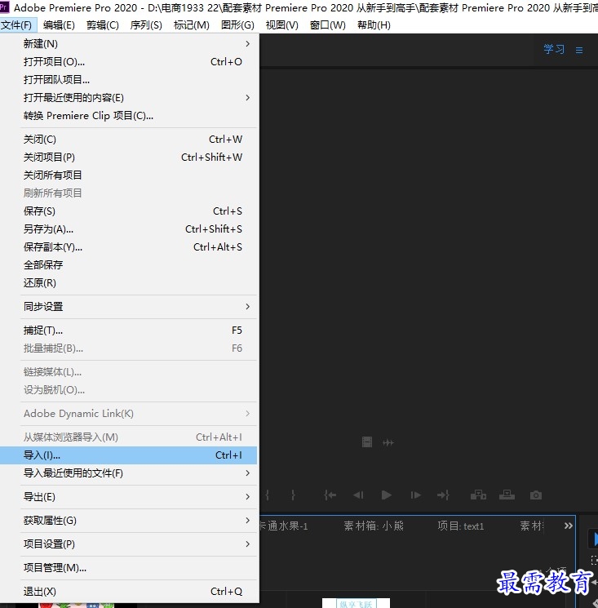The width and height of the screenshot is (598, 608).
Task: Open the 窗口(W) menu
Action: click(328, 25)
